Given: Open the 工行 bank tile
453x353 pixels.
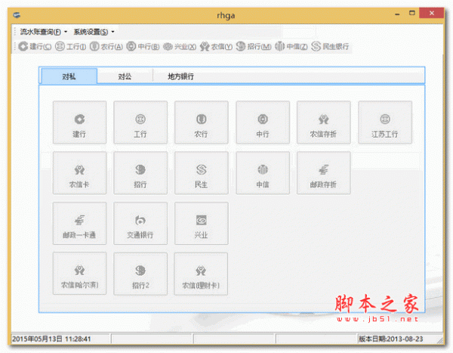Looking at the screenshot, I should 140,122.
